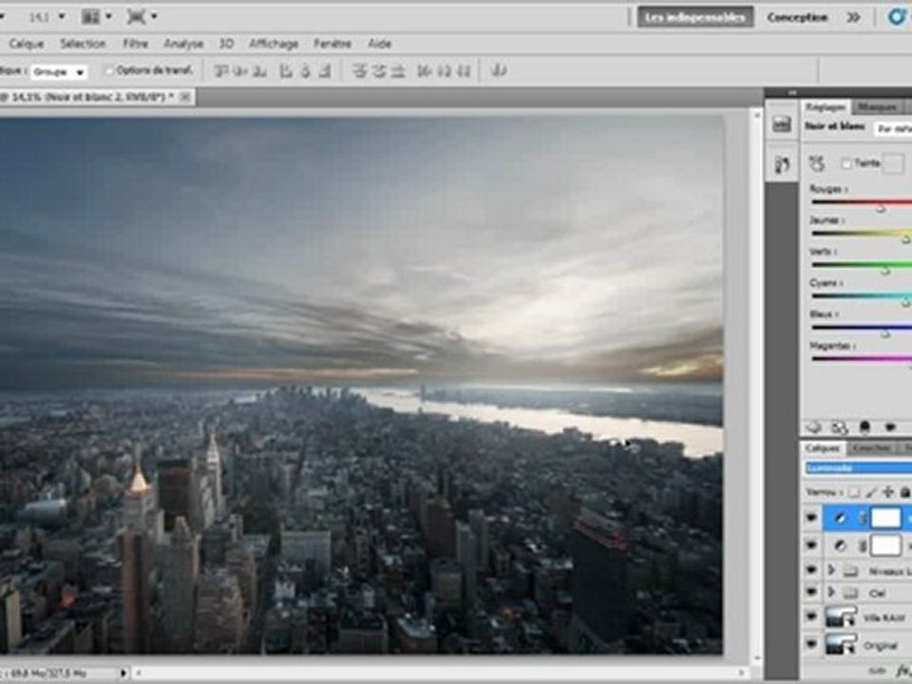The height and width of the screenshot is (684, 912).
Task: Open the Histogram collapsed panel icon
Action: click(x=781, y=123)
